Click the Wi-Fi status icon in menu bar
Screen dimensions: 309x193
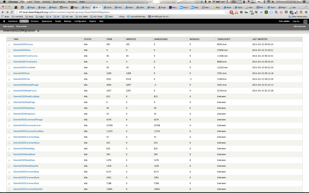tap(268, 2)
